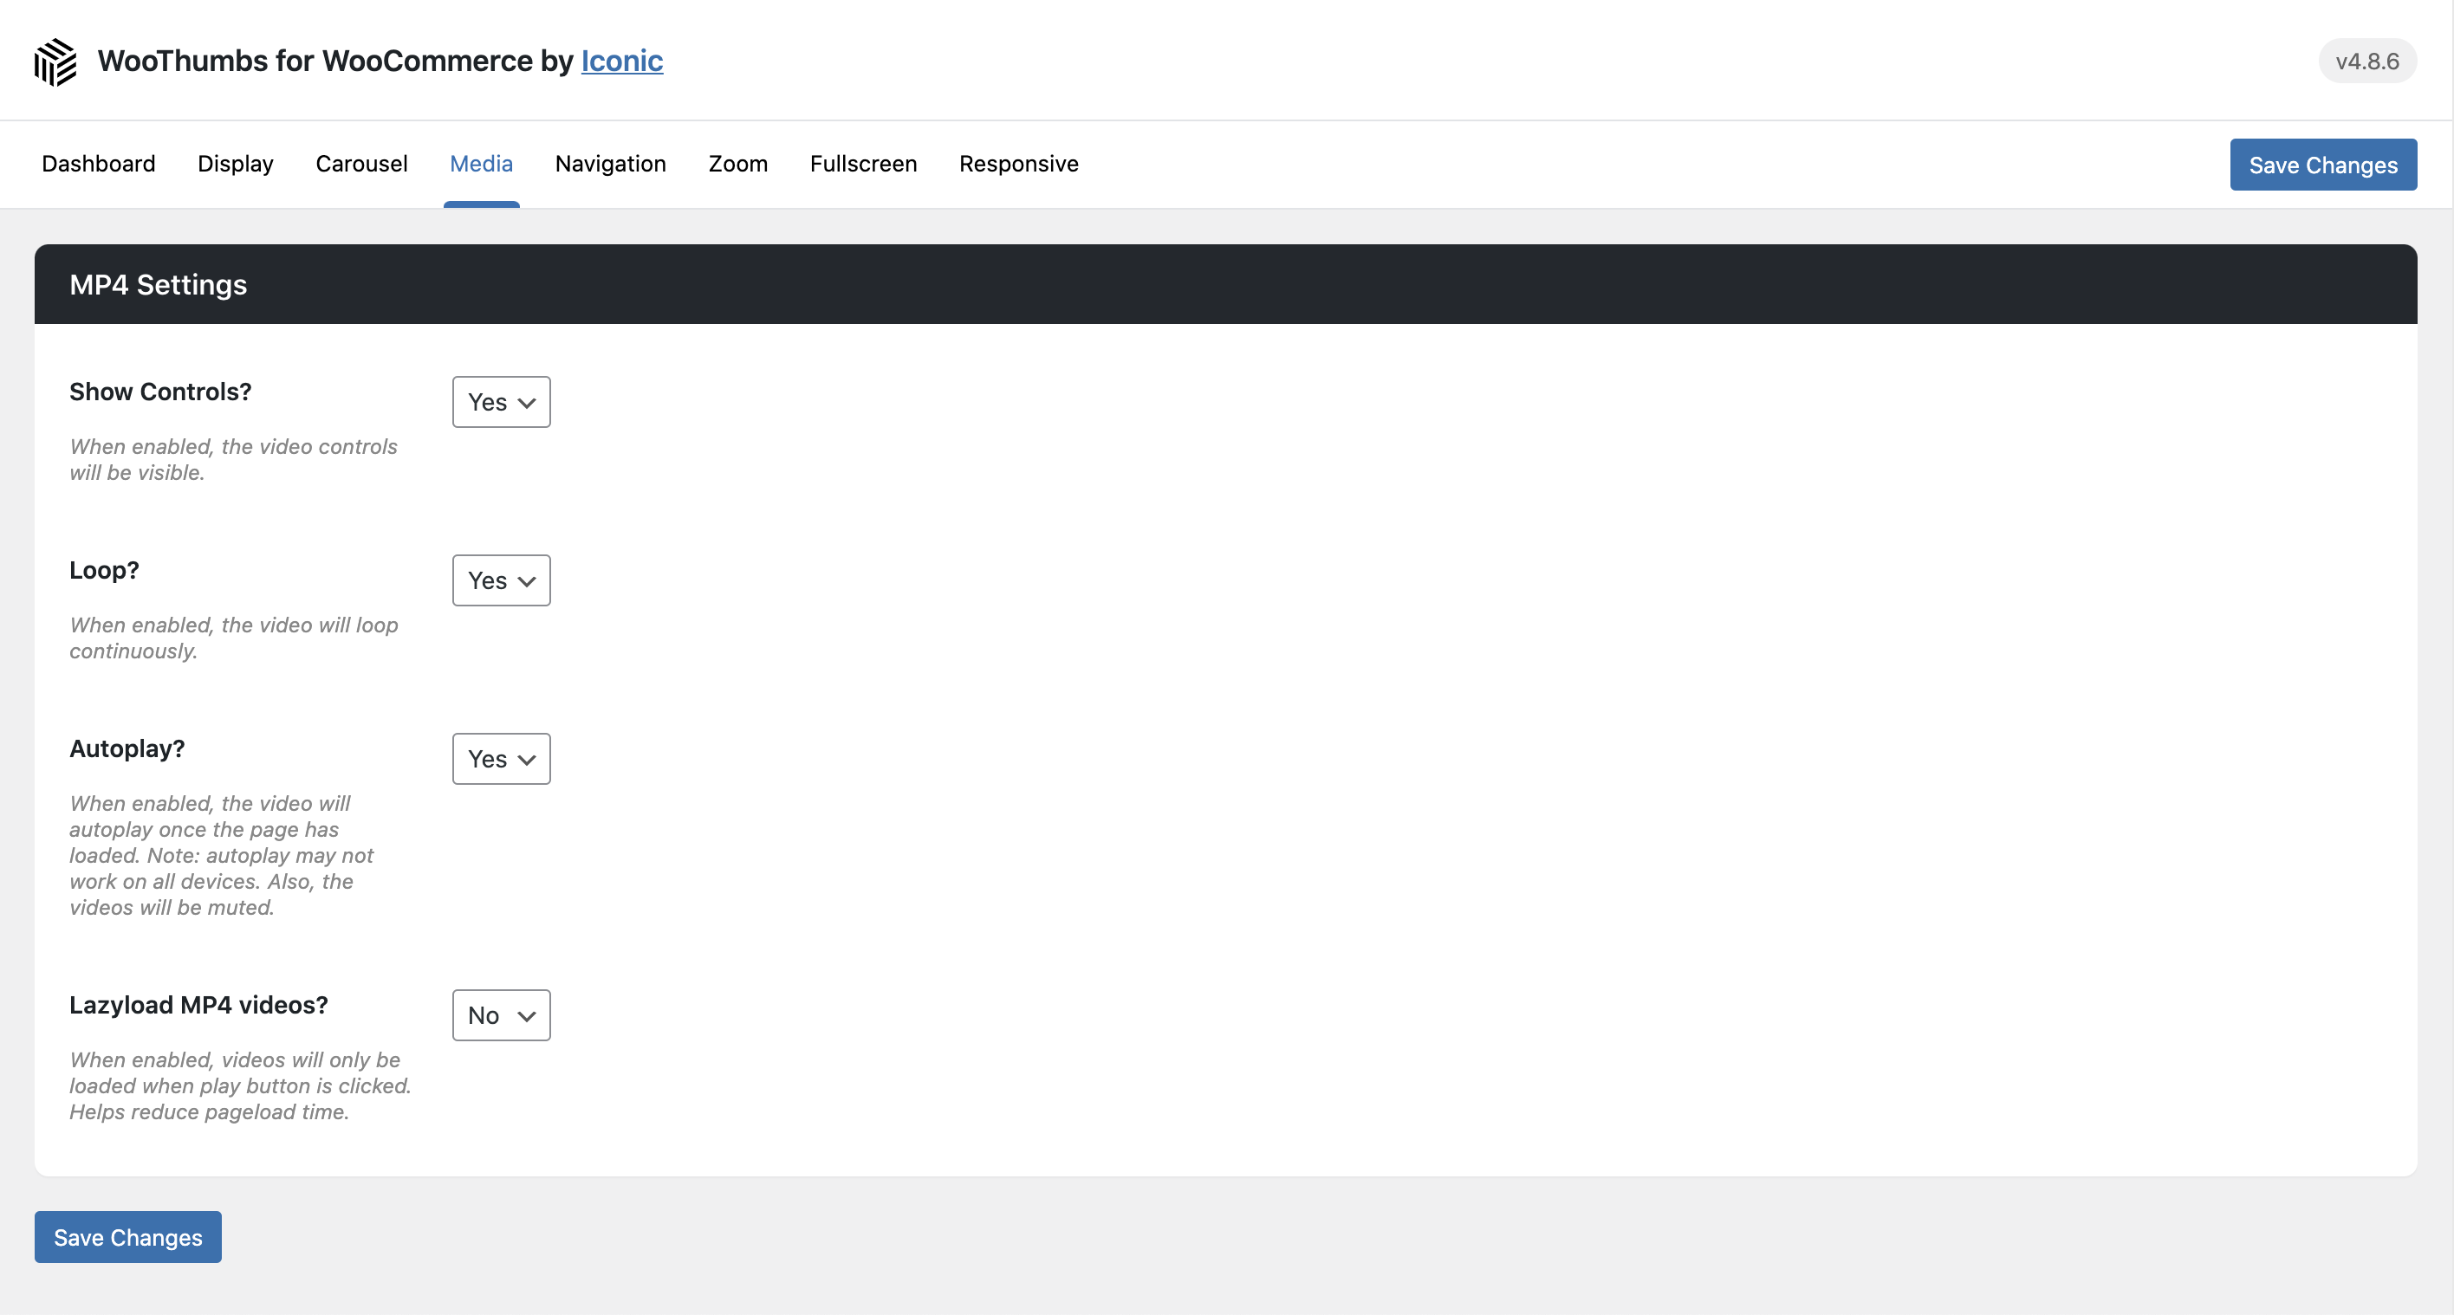Click the "Loop?" label
This screenshot has width=2454, height=1315.
click(104, 570)
